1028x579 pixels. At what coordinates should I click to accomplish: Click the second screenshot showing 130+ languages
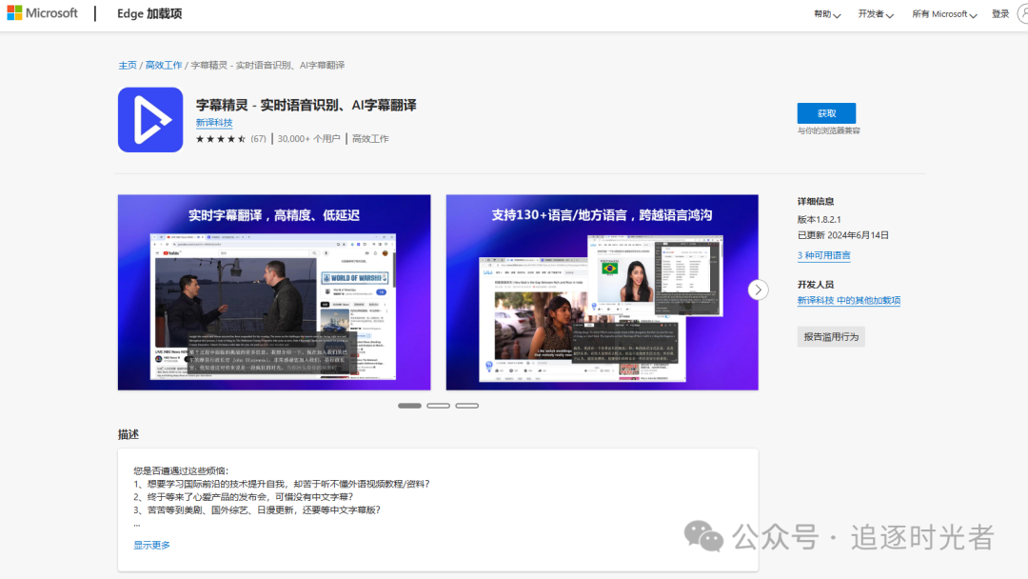(602, 291)
